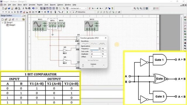Viewport: 187px width, 105px height.
Task: Click the Place source component icon
Action: pyautogui.click(x=3, y=12)
